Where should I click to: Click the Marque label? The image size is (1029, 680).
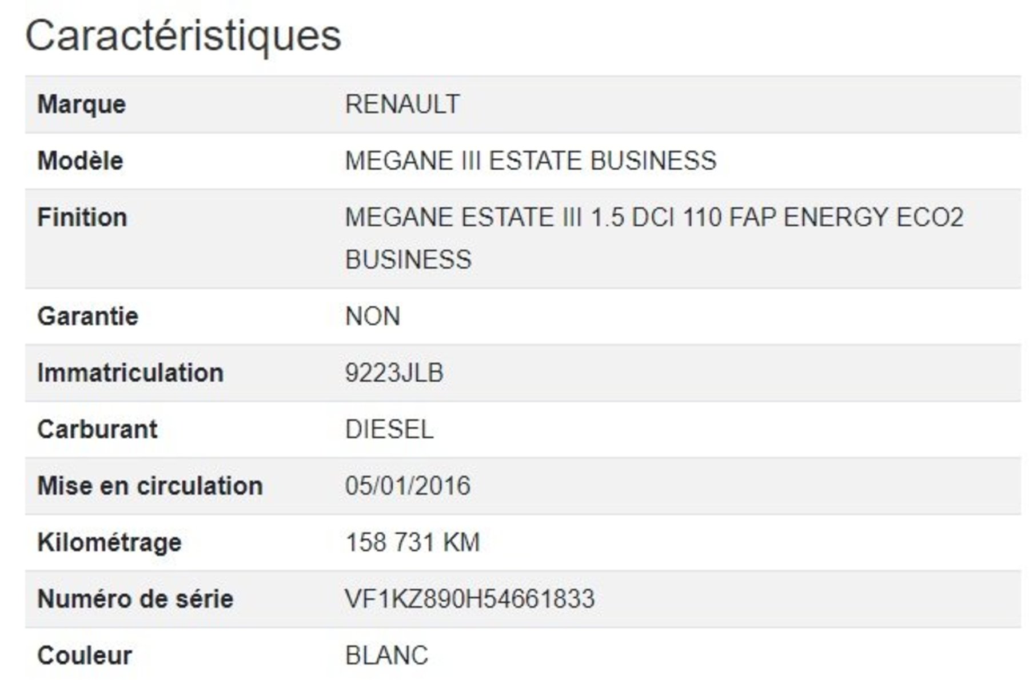pos(81,105)
